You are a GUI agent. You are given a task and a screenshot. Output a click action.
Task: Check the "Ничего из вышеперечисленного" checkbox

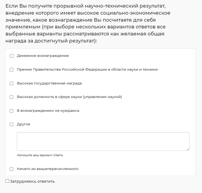point(12,169)
